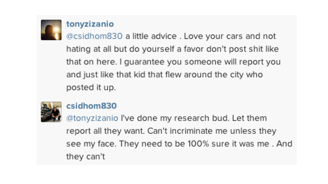Open tonyzizanio's profile picture
The image size is (328, 184).
tap(51, 30)
